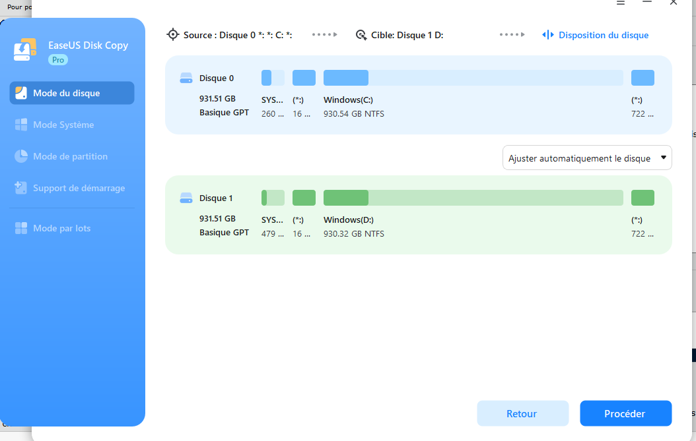Select Disque 1 SYS partition bar
This screenshot has width=696, height=441.
273,198
